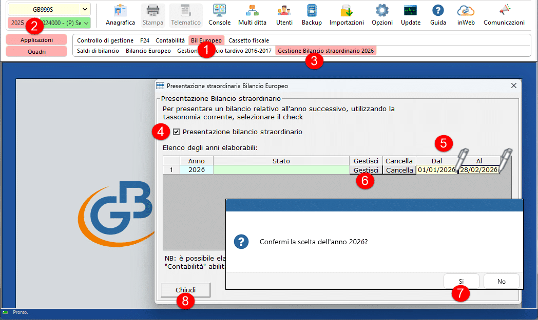Open the Importazioni icon
This screenshot has height=320, width=538.
(347, 15)
